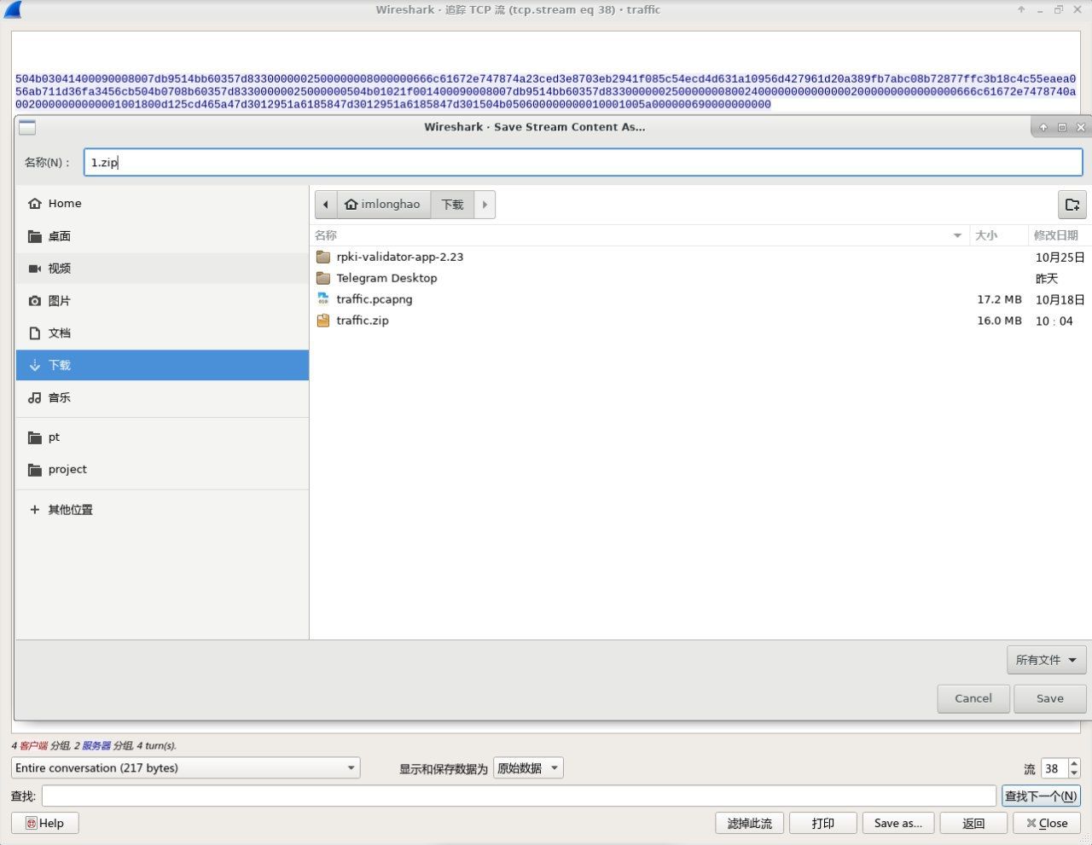Open the Home location in sidebar
Viewport: 1092px width, 845px height.
point(64,204)
